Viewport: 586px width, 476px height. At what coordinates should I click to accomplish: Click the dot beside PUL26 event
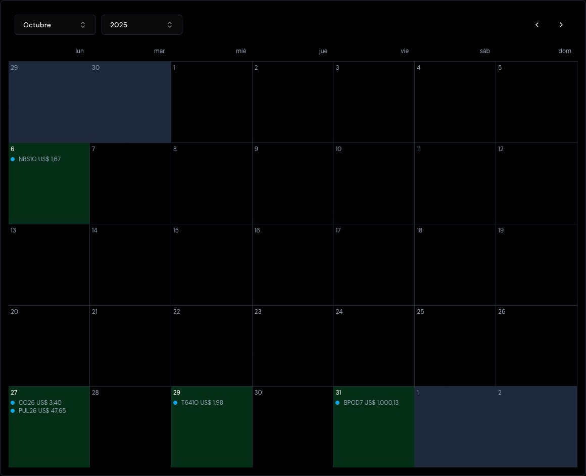[x=13, y=411]
